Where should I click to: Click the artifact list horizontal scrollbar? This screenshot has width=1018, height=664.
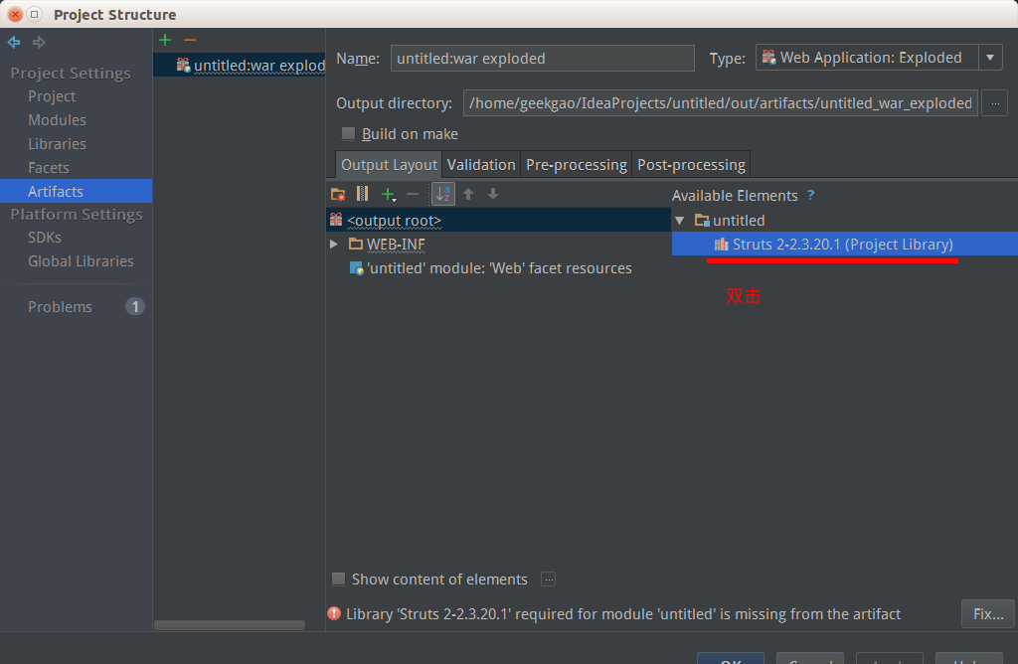click(230, 625)
